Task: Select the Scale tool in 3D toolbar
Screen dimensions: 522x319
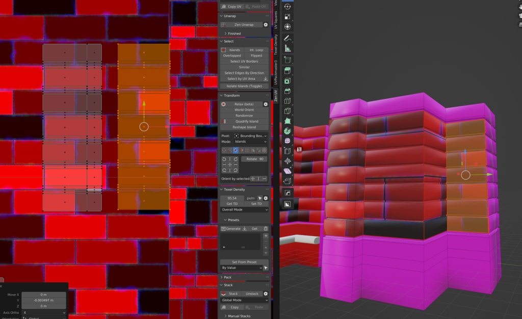Action: tap(288, 17)
